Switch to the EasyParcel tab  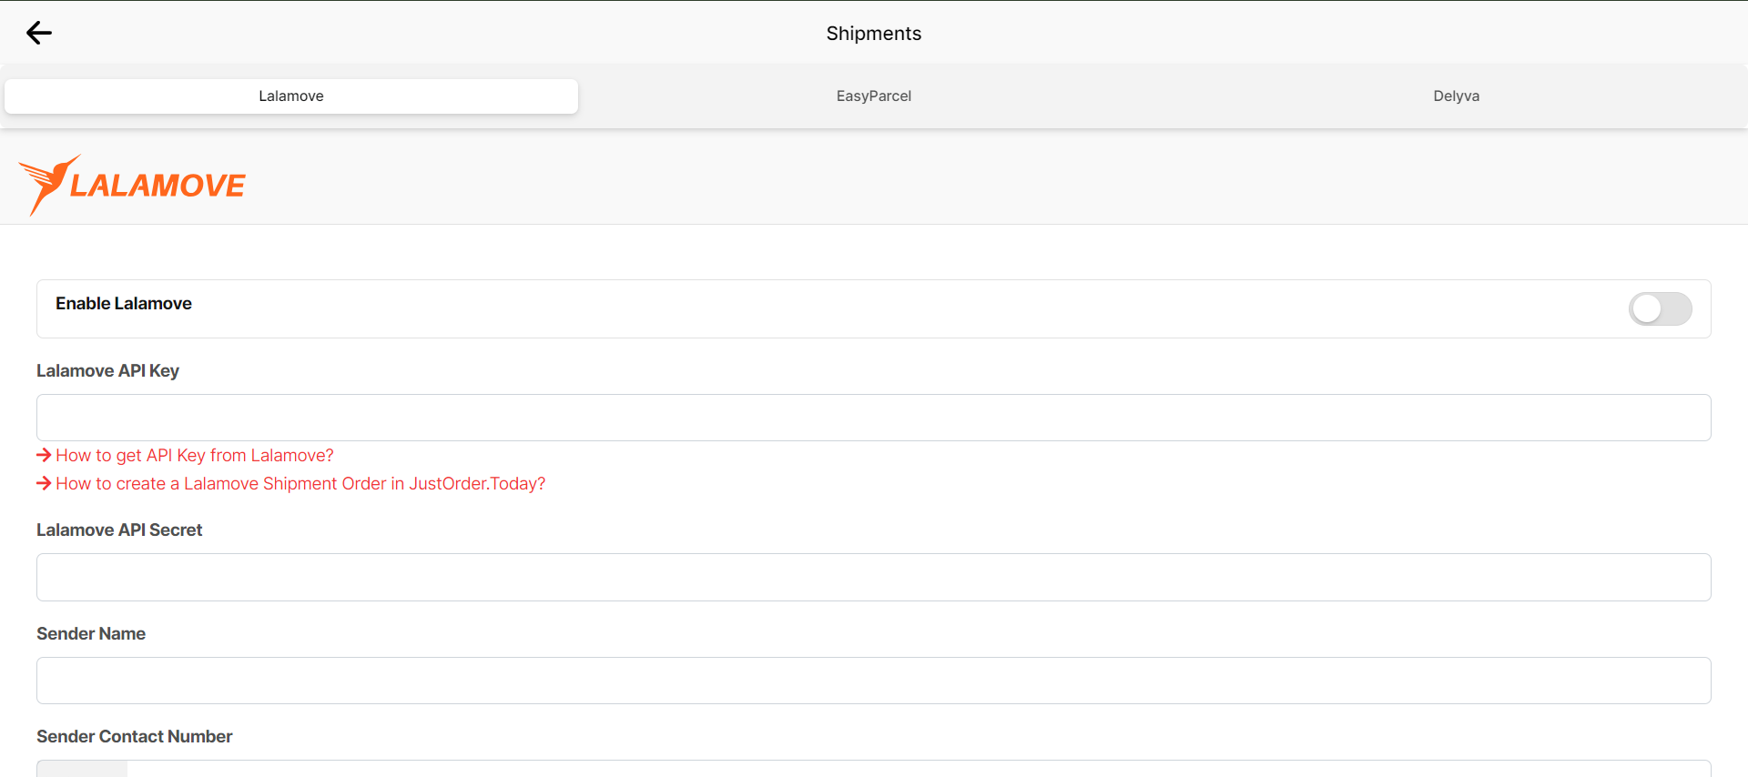(x=874, y=96)
